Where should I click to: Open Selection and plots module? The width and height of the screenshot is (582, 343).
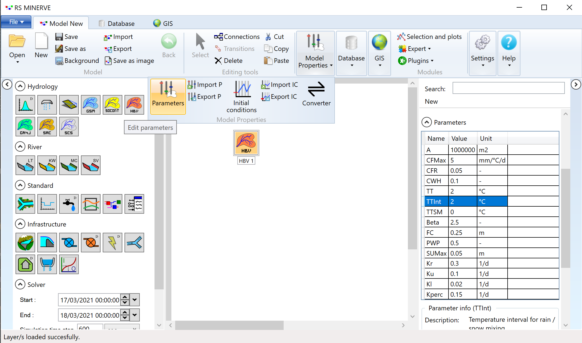click(429, 37)
